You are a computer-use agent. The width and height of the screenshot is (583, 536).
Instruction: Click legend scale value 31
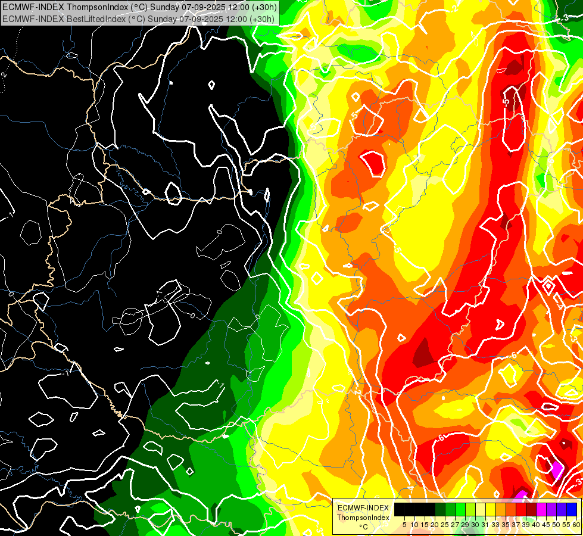485,525
